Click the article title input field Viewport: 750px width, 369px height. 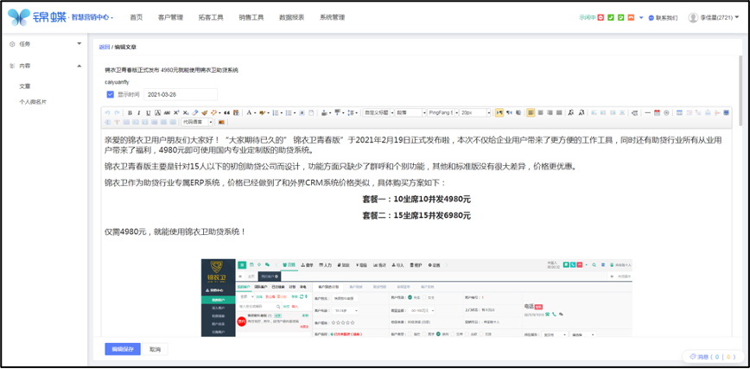coord(172,70)
